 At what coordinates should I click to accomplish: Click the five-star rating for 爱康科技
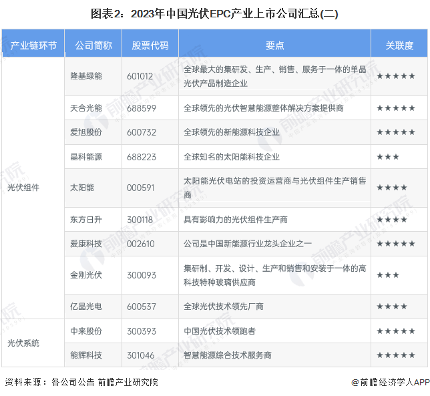[396, 244]
